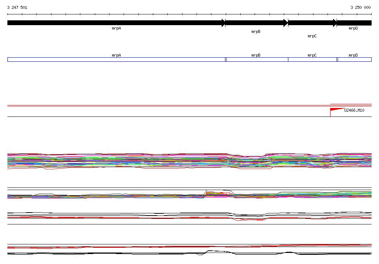Image resolution: width=379 pixels, height=264 pixels.
Task: Select the blue mrpC outlined box
Action: click(312, 60)
